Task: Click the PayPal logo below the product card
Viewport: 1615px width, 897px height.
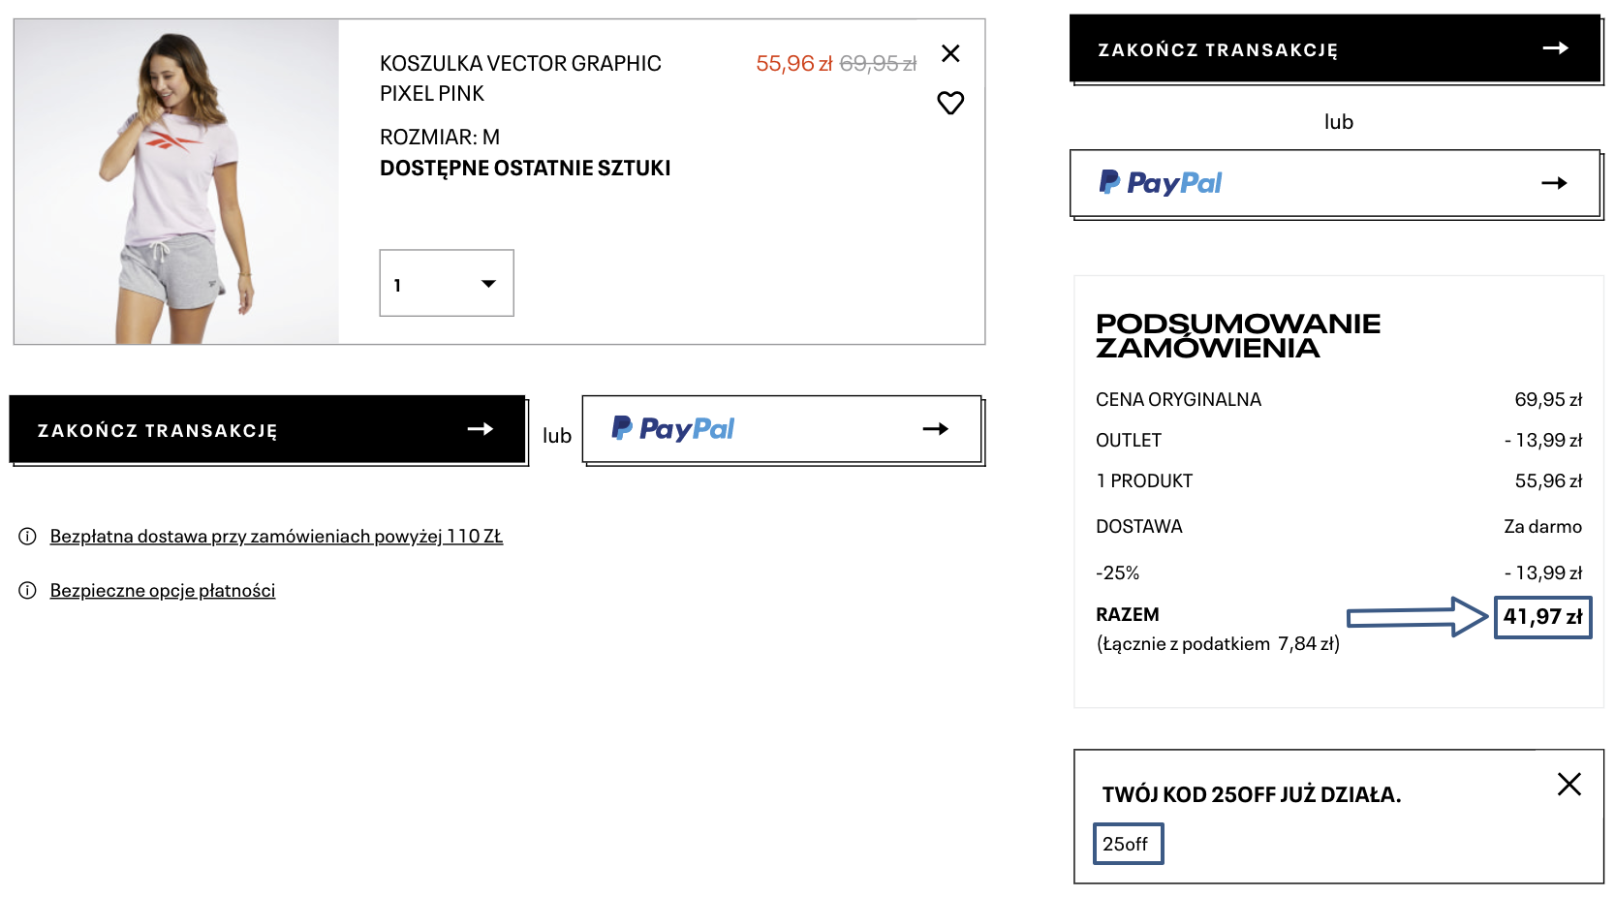Action: coord(673,428)
